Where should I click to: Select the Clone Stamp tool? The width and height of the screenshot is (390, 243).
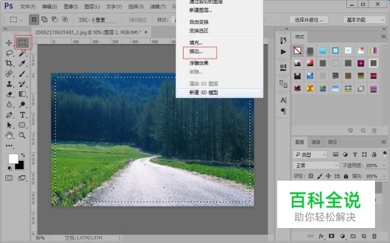9,84
